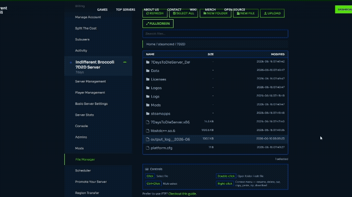Screen dimensions: 352x197
Task: Click the green Dashboard button
Action: click(344, 9)
